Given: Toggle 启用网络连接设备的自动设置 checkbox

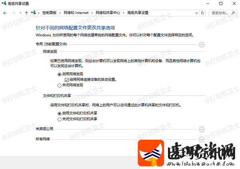Looking at the screenshot, I should pyautogui.click(x=67, y=80).
